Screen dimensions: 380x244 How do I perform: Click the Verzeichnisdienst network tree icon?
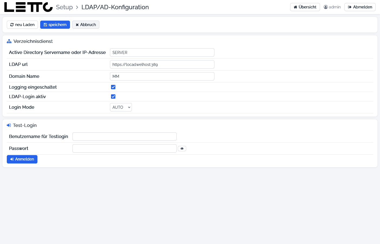point(9,41)
